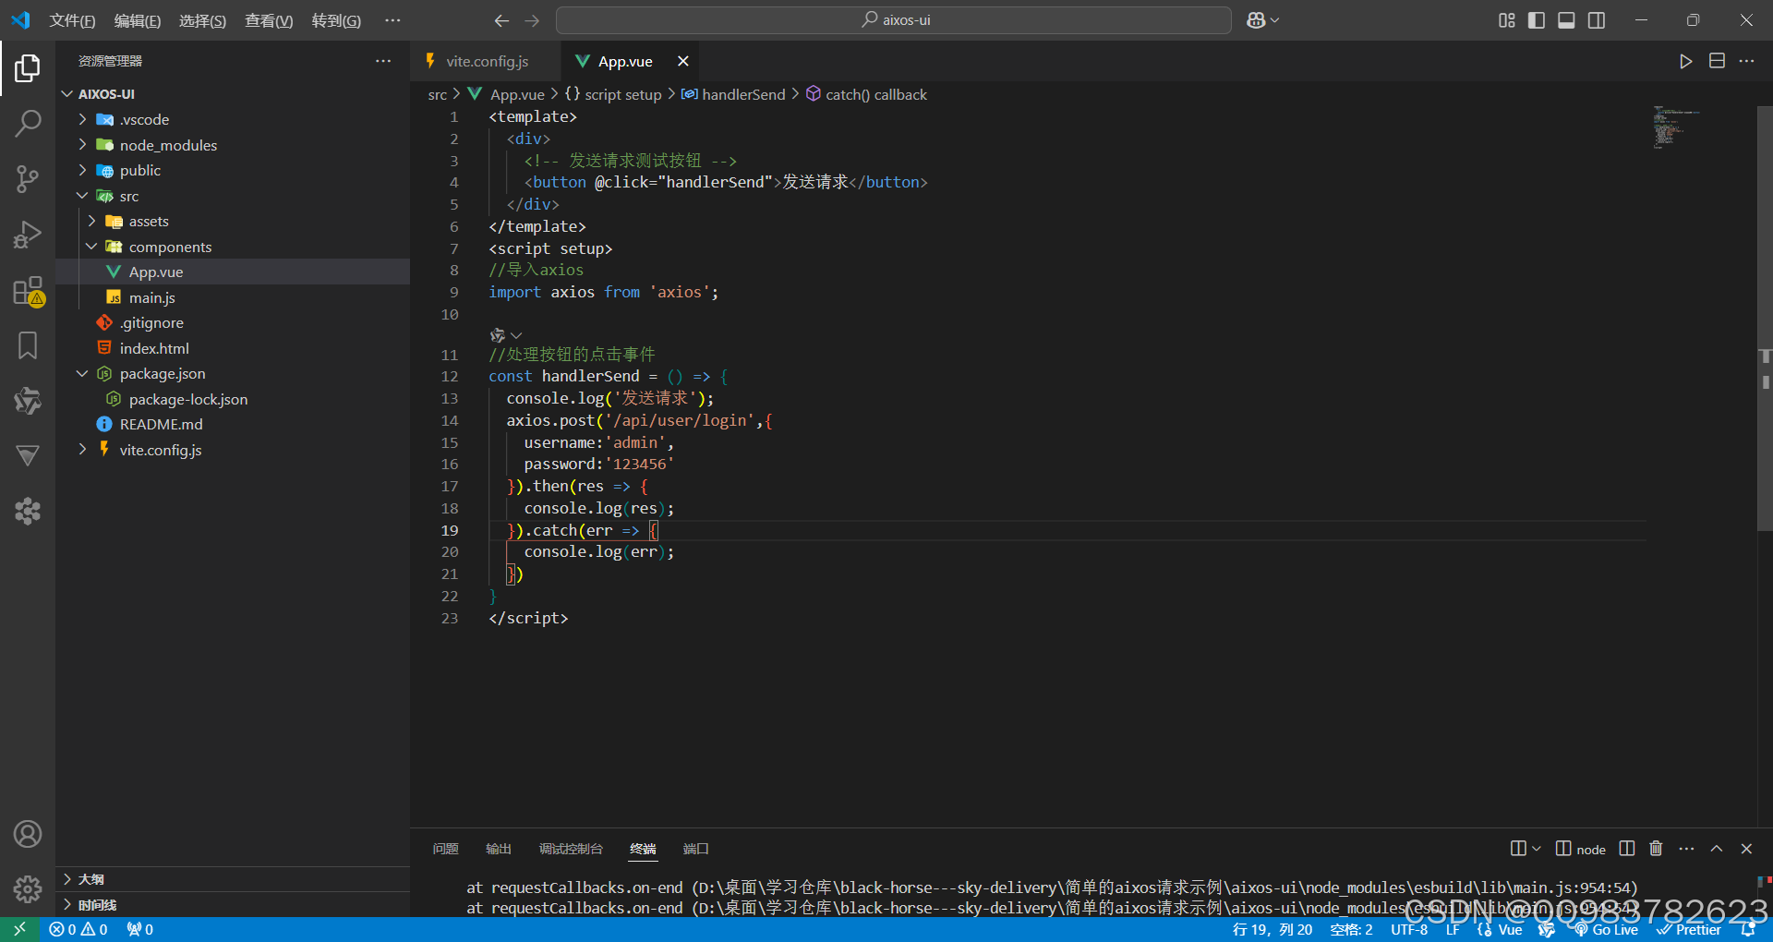Click Go Live in status bar
The image size is (1773, 942).
tap(1607, 930)
